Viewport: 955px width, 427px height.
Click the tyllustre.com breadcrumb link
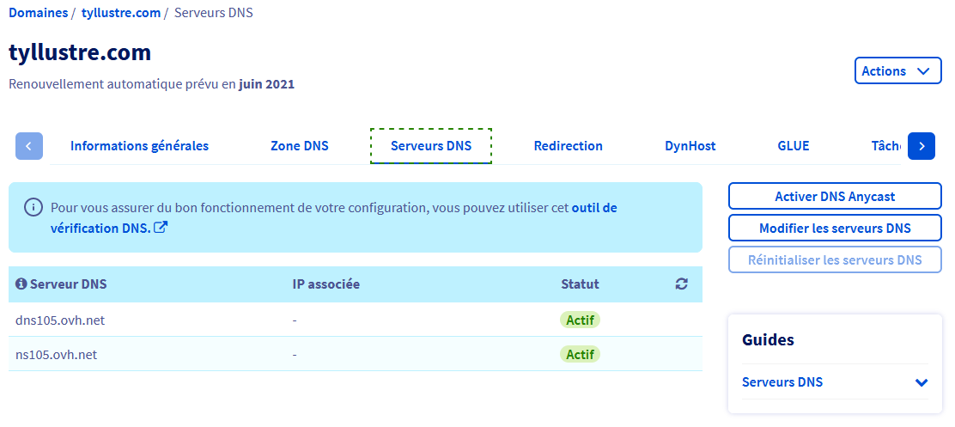point(120,13)
